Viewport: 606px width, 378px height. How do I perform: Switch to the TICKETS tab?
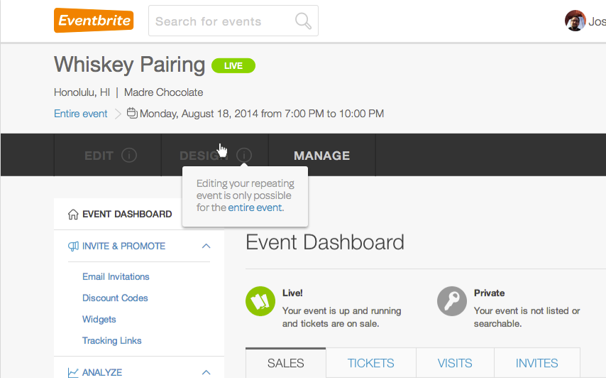pyautogui.click(x=370, y=363)
